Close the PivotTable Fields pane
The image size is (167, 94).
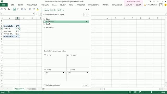tap(88, 10)
